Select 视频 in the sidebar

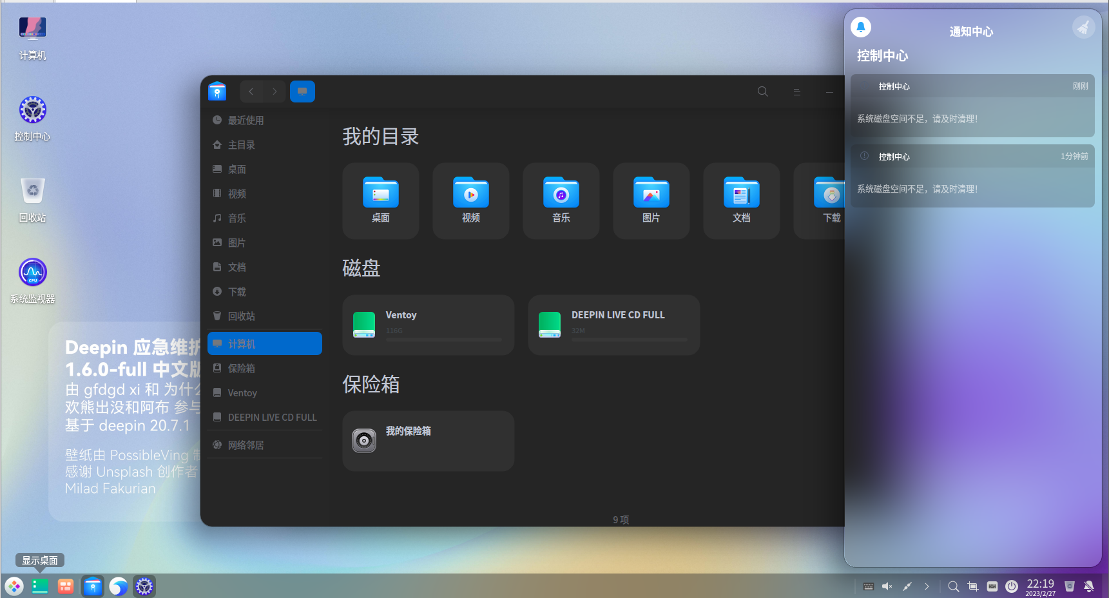(265, 194)
